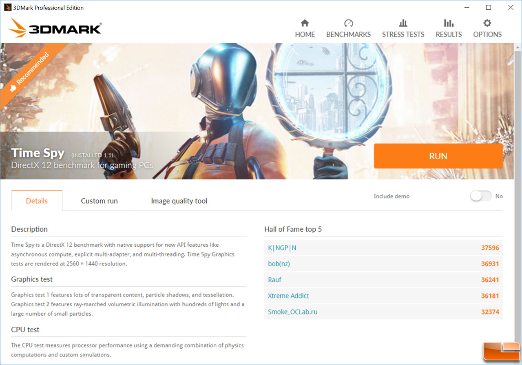522x365 pixels.
Task: Open the STRESS TESTS menu label
Action: pos(403,35)
